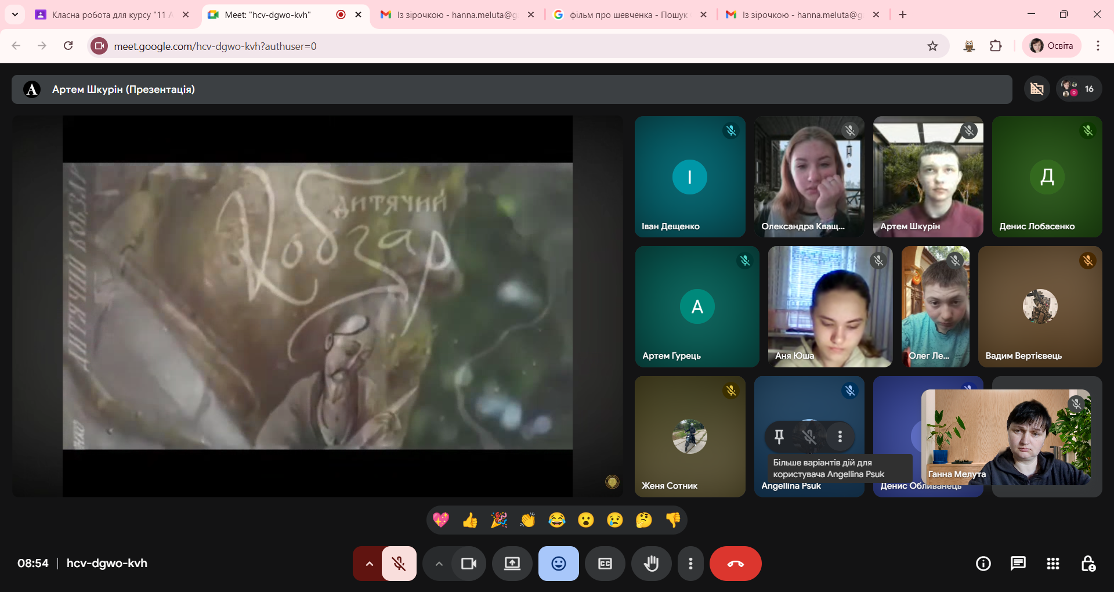This screenshot has width=1114, height=592.
Task: Send the thumbs down reaction
Action: (x=673, y=520)
